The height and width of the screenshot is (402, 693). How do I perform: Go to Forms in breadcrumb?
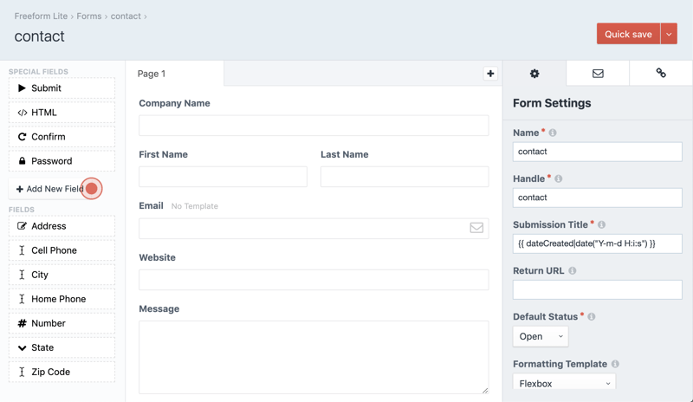coord(88,16)
